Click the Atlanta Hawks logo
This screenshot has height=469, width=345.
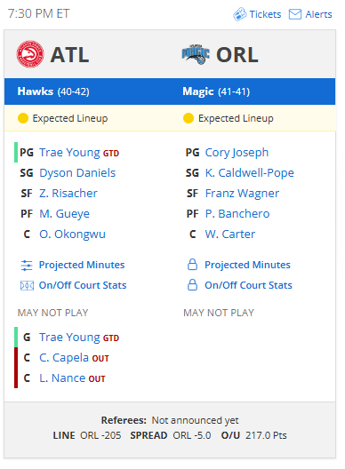(30, 54)
